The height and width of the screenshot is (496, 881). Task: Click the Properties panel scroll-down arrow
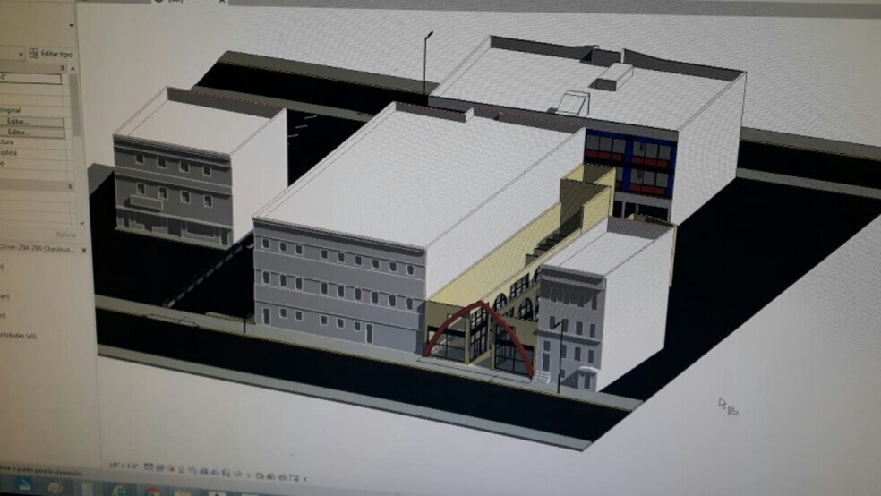(82, 222)
